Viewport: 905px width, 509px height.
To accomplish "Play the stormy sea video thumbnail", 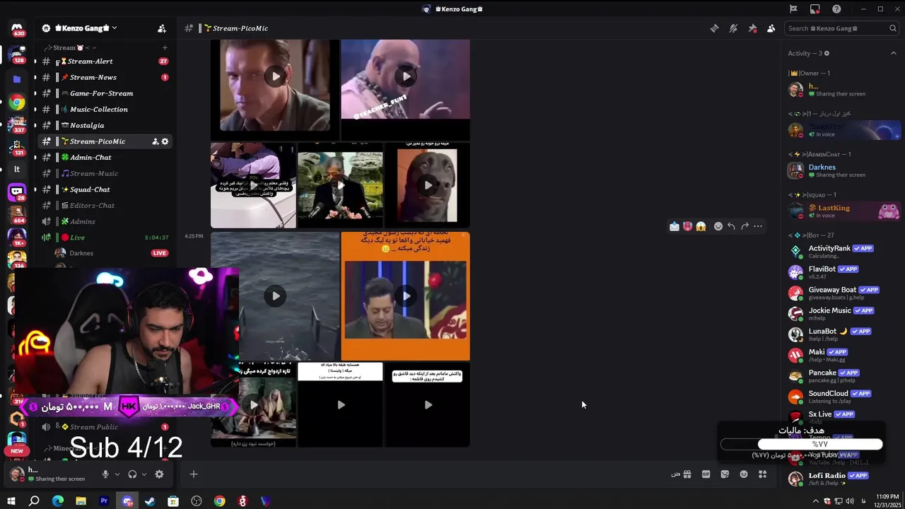I will [x=275, y=296].
